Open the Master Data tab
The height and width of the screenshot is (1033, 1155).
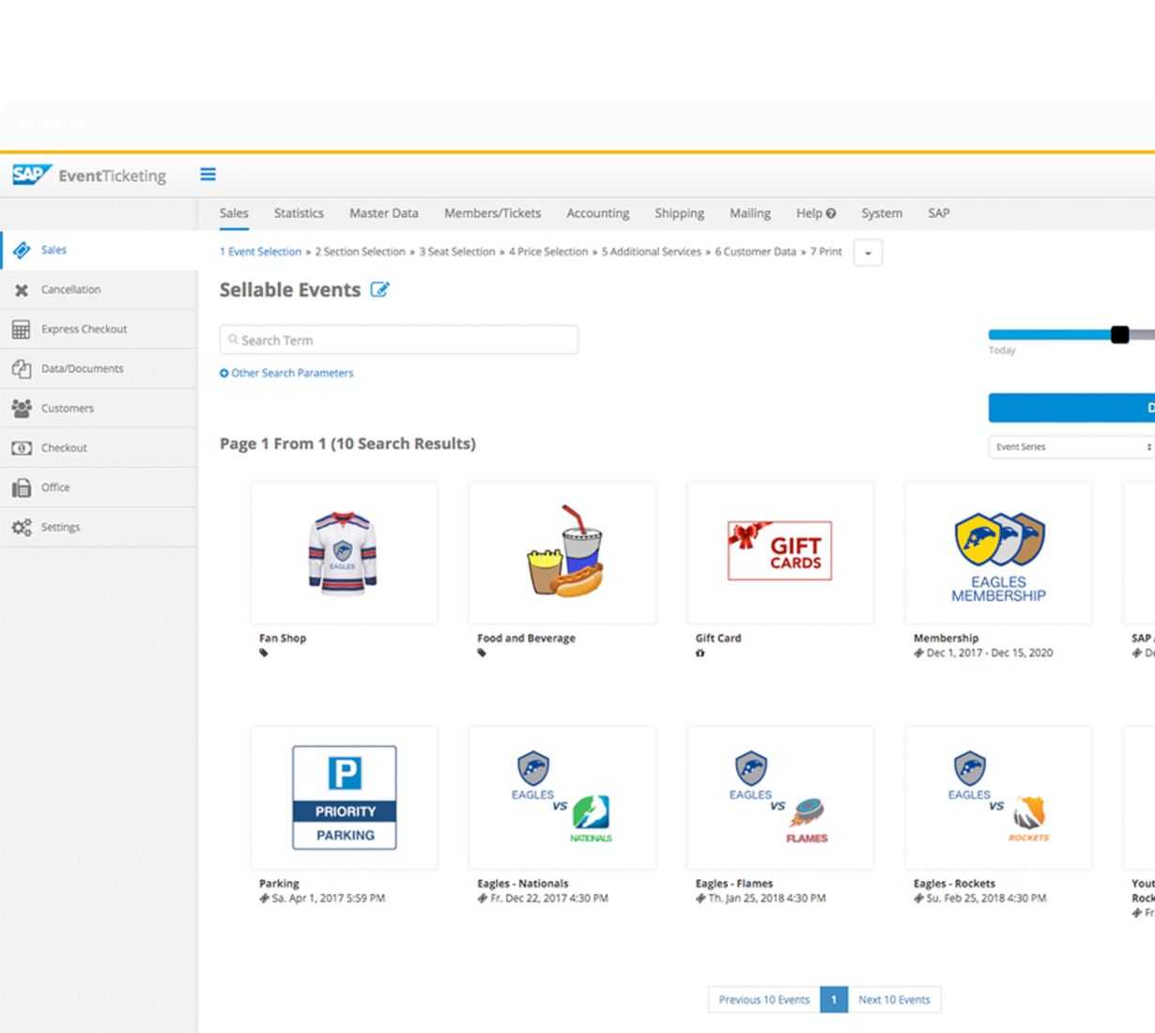[383, 213]
